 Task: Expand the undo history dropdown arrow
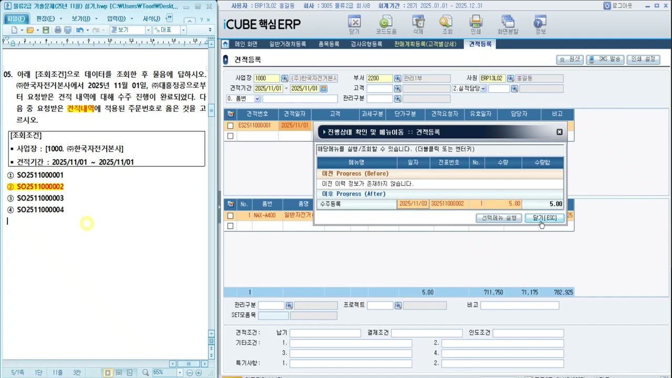pyautogui.click(x=87, y=30)
